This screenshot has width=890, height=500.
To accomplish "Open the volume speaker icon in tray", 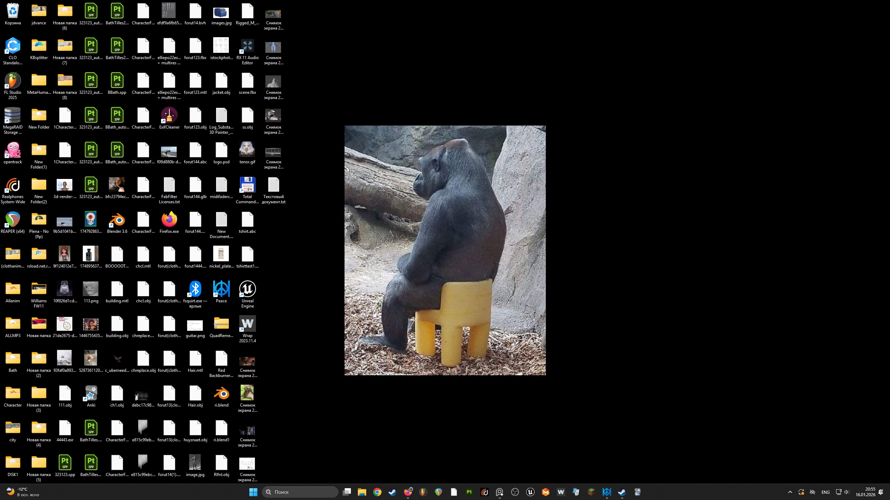I will (x=847, y=492).
